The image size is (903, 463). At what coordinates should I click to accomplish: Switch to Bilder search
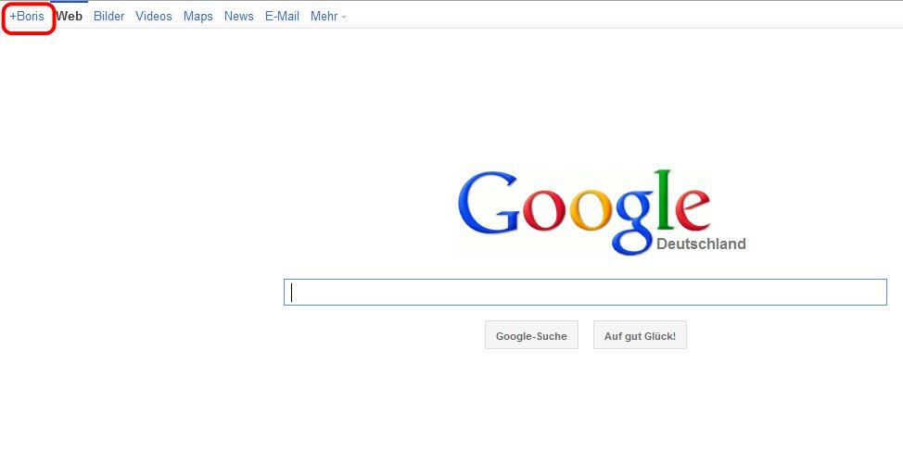click(x=108, y=17)
